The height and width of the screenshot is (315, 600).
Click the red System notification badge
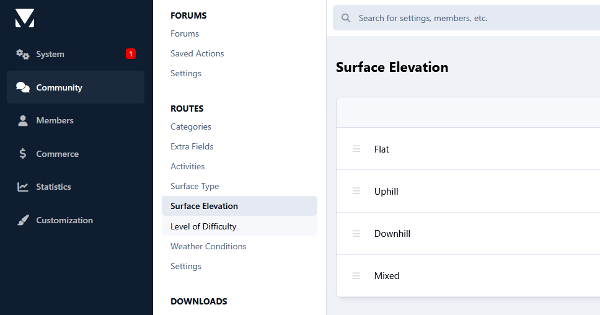[131, 54]
